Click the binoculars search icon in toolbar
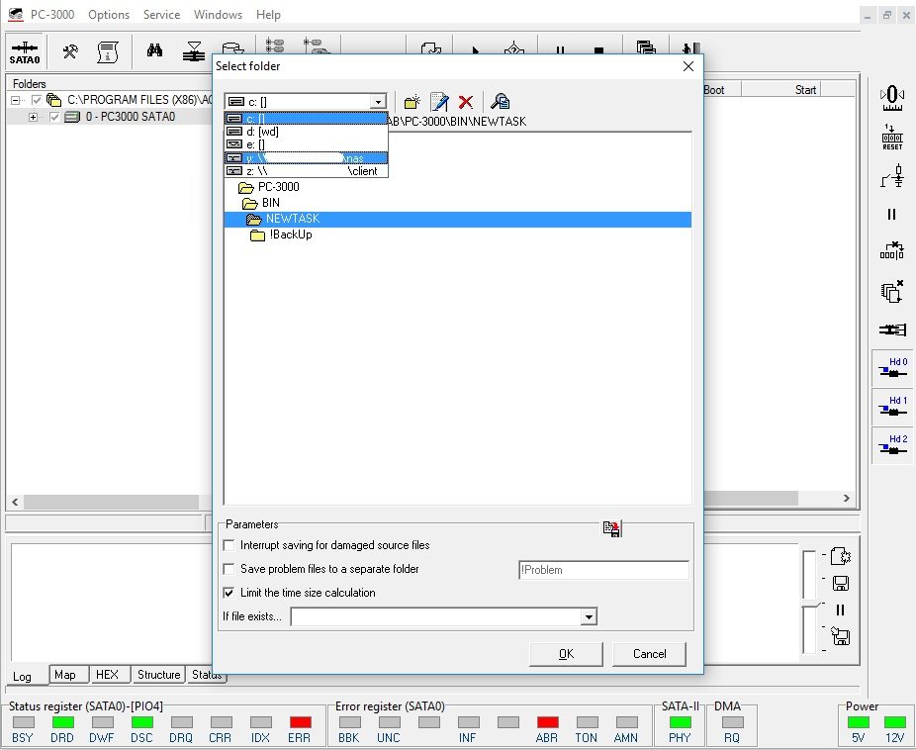 tap(154, 50)
